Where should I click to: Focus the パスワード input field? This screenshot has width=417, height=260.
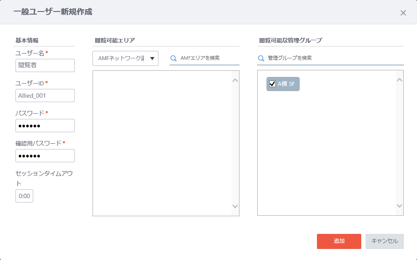point(45,126)
